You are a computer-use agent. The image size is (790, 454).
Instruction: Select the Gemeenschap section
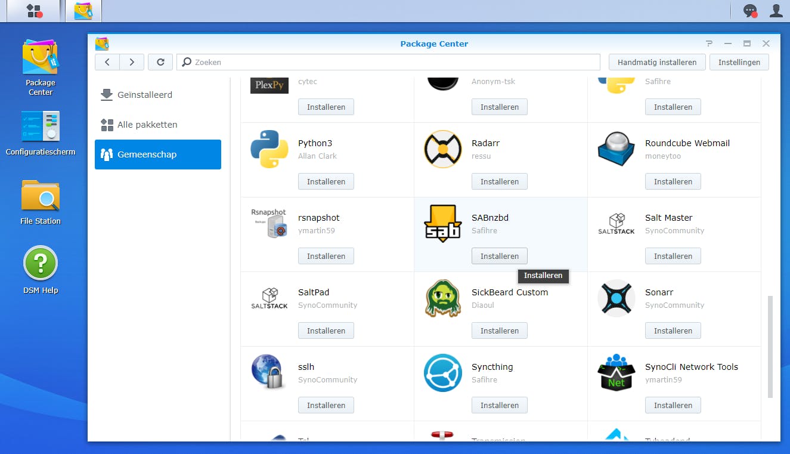[x=158, y=155]
